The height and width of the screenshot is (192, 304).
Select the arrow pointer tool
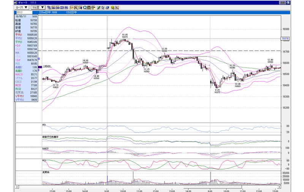pyautogui.click(x=103, y=8)
